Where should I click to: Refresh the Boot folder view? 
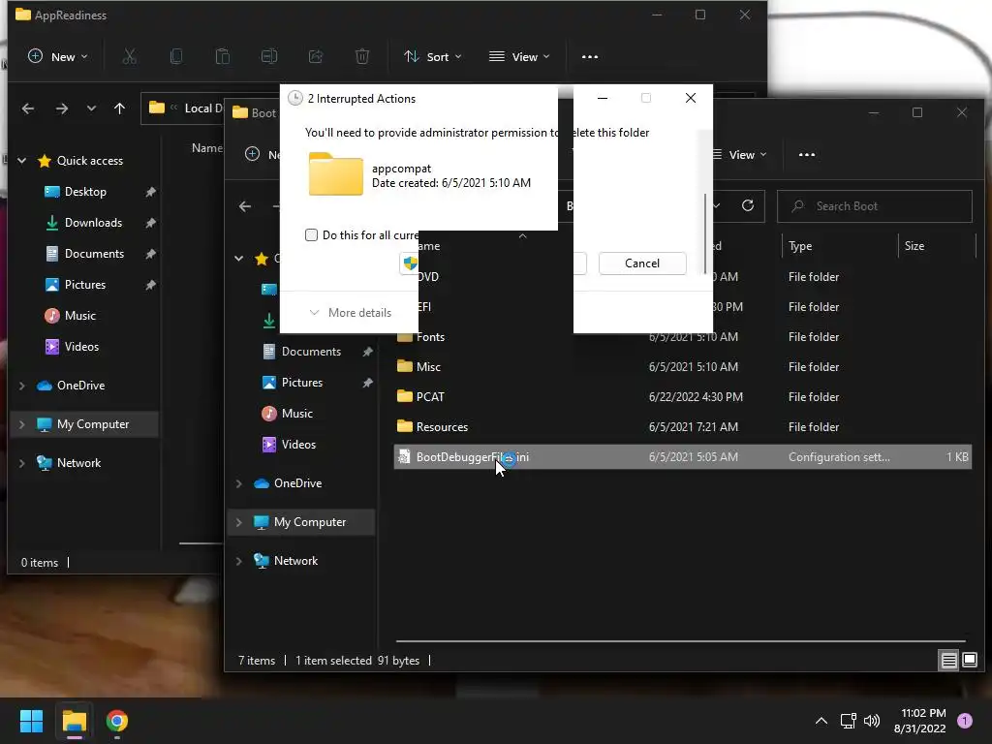pyautogui.click(x=748, y=205)
